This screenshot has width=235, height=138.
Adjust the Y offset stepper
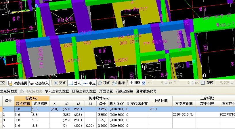(193, 83)
